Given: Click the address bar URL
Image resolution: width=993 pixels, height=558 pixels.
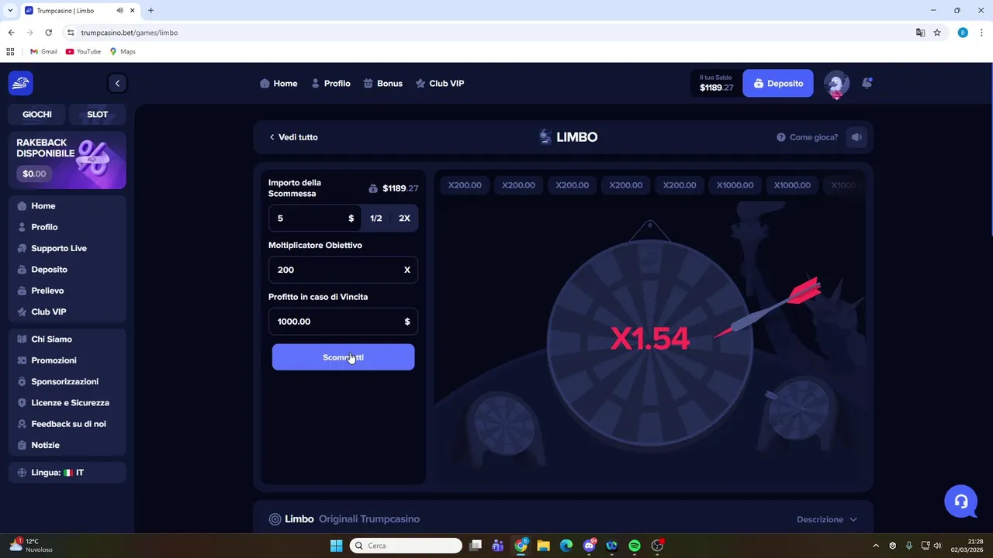Looking at the screenshot, I should point(130,33).
